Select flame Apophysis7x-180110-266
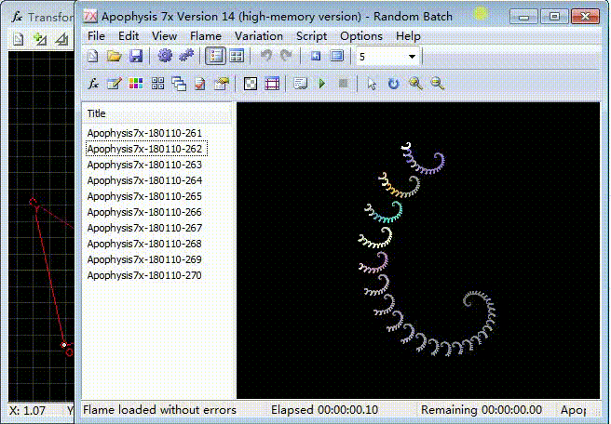The width and height of the screenshot is (611, 424). click(x=144, y=212)
